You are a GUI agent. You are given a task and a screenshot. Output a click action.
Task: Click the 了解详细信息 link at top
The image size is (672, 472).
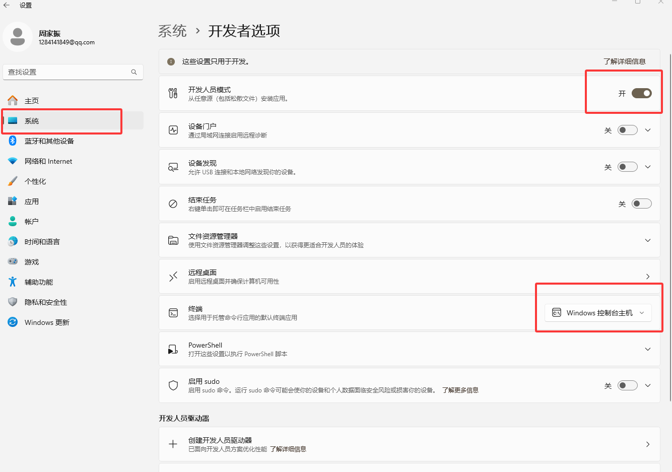point(624,61)
